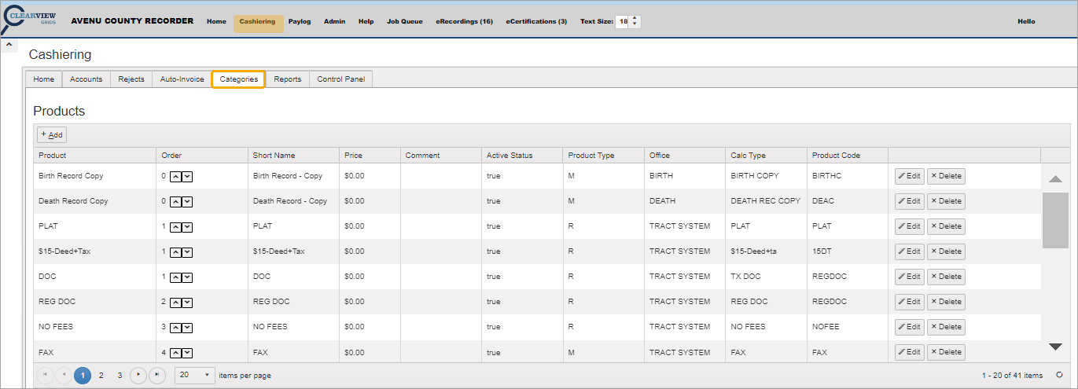Delete the NO FEES product
The height and width of the screenshot is (389, 1078).
946,327
